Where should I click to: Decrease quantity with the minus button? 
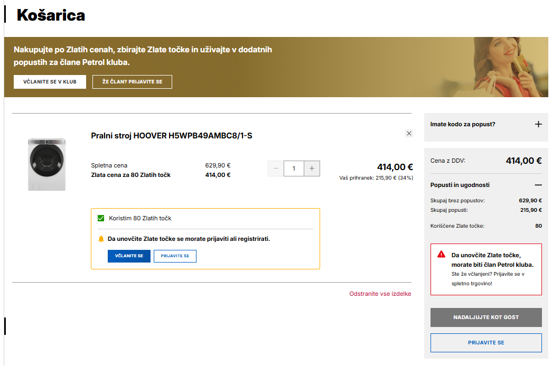click(276, 169)
